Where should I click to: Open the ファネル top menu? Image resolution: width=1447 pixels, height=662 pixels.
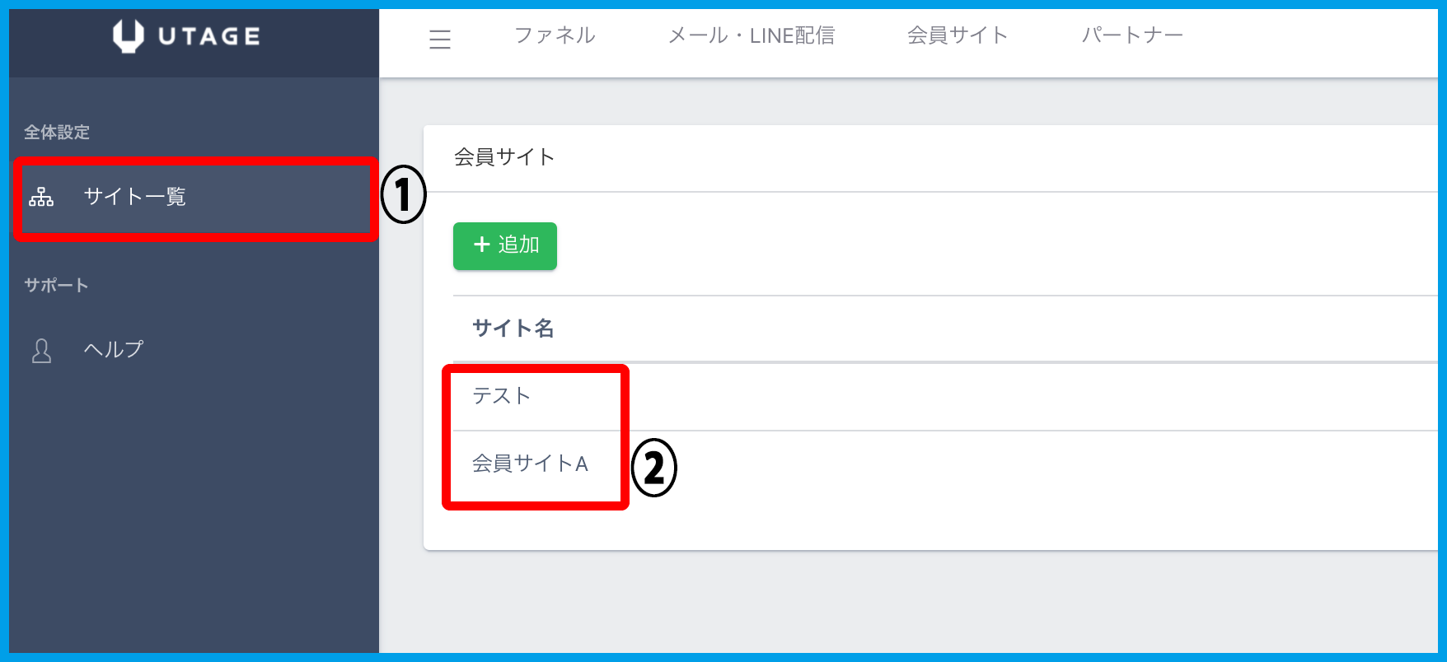[555, 35]
